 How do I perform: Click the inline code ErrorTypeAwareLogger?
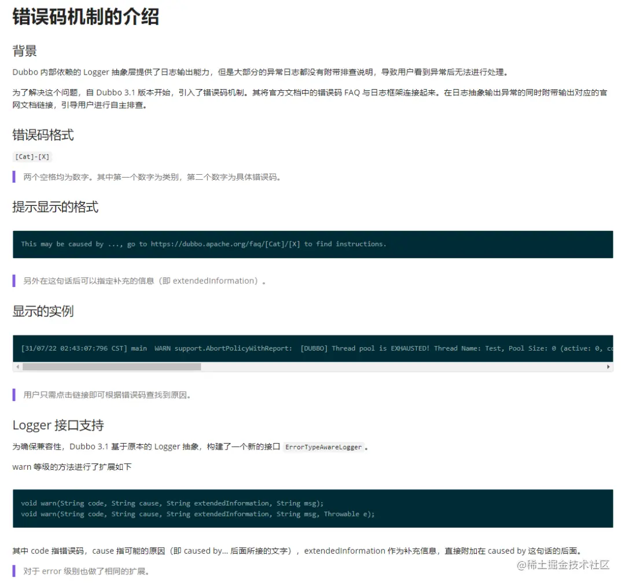click(x=323, y=447)
